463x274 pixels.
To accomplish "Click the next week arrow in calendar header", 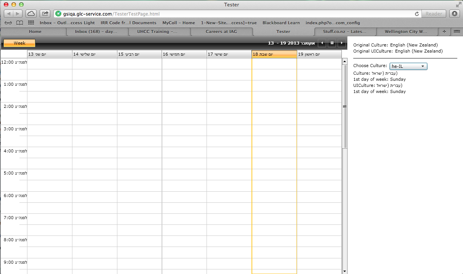I will [342, 43].
